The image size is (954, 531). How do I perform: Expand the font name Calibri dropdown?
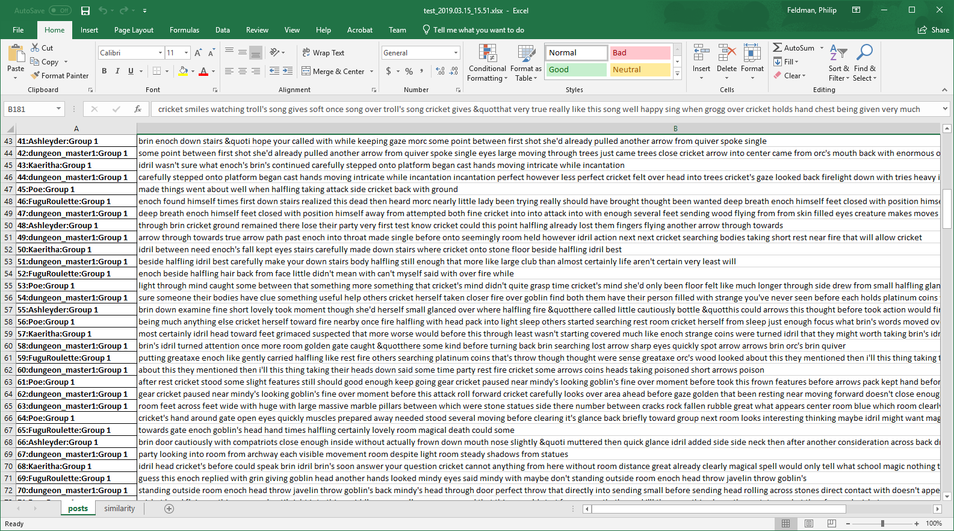(x=160, y=53)
